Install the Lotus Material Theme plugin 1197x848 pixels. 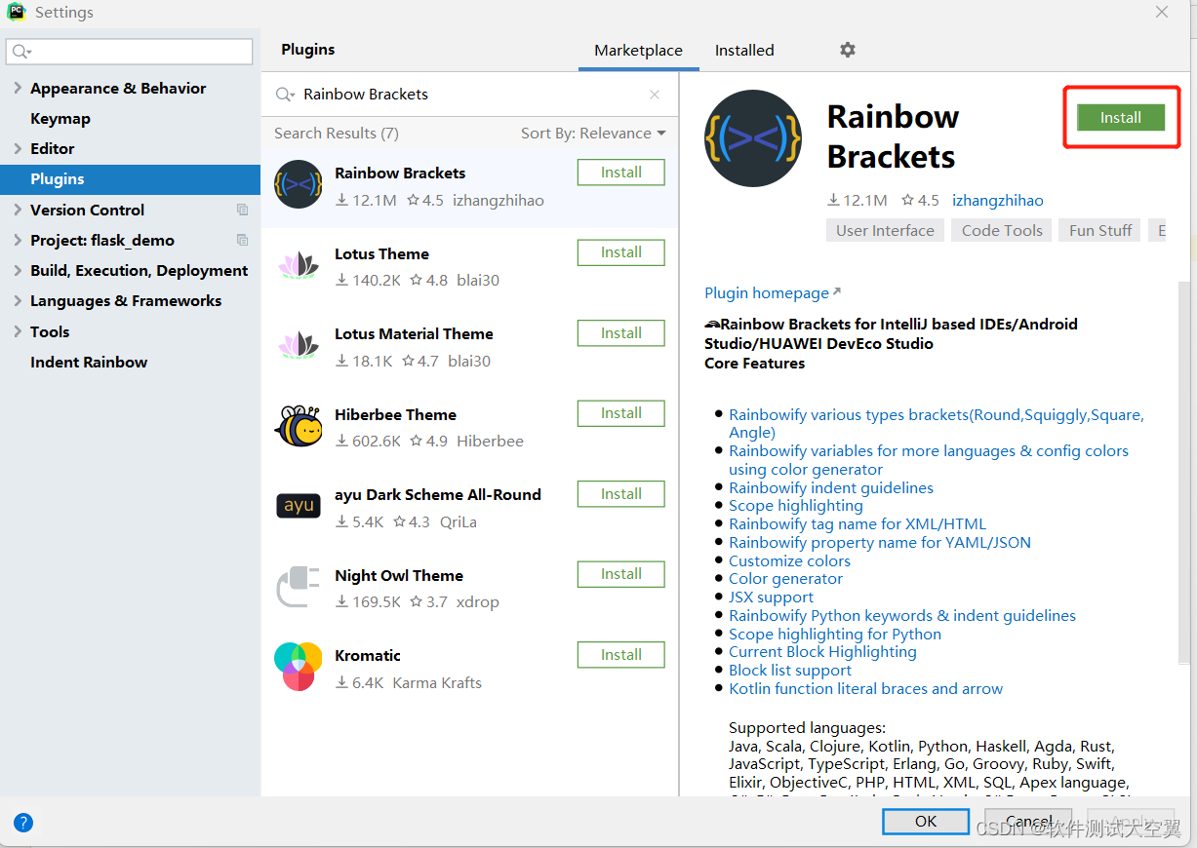tap(621, 333)
